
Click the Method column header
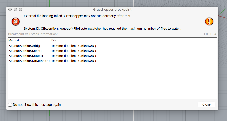[x=29, y=40]
